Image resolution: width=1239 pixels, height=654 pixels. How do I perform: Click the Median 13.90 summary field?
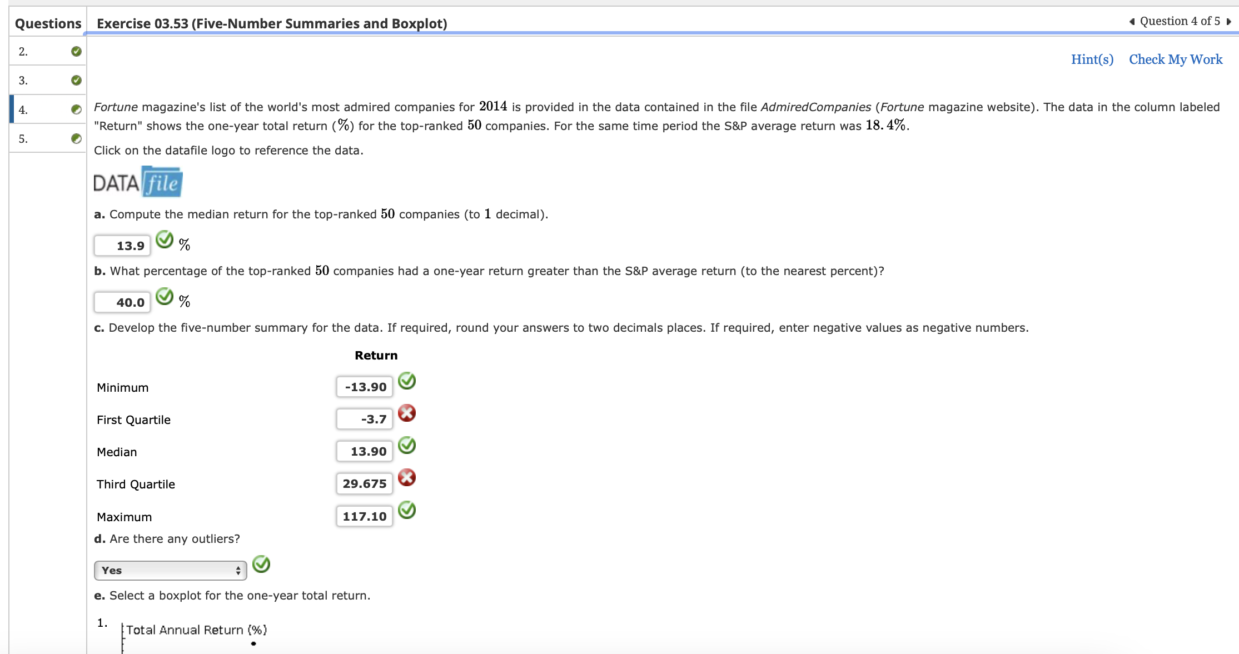pos(365,452)
